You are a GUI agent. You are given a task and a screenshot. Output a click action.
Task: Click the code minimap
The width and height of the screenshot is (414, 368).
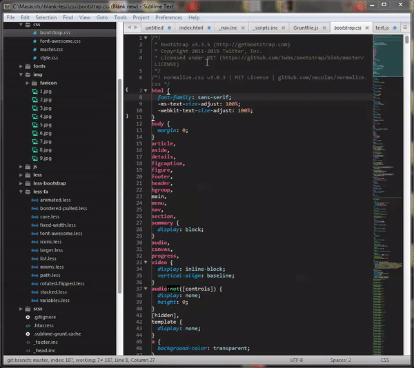click(x=388, y=195)
